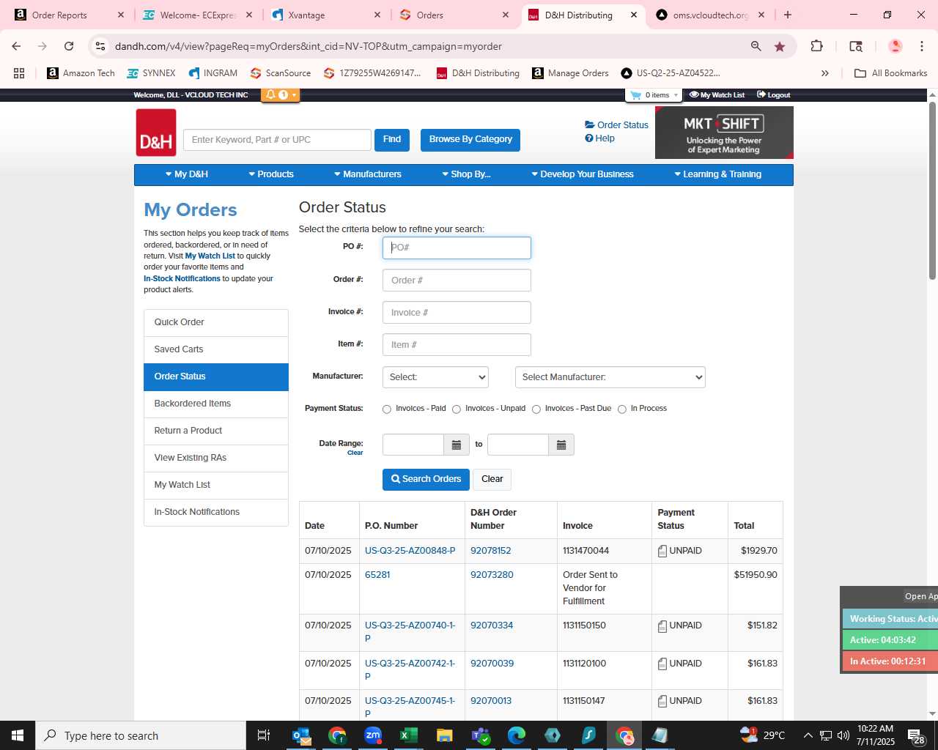The height and width of the screenshot is (750, 938).
Task: Expand the Products menu
Action: coord(271,174)
